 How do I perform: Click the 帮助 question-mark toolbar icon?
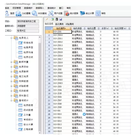point(98,14)
